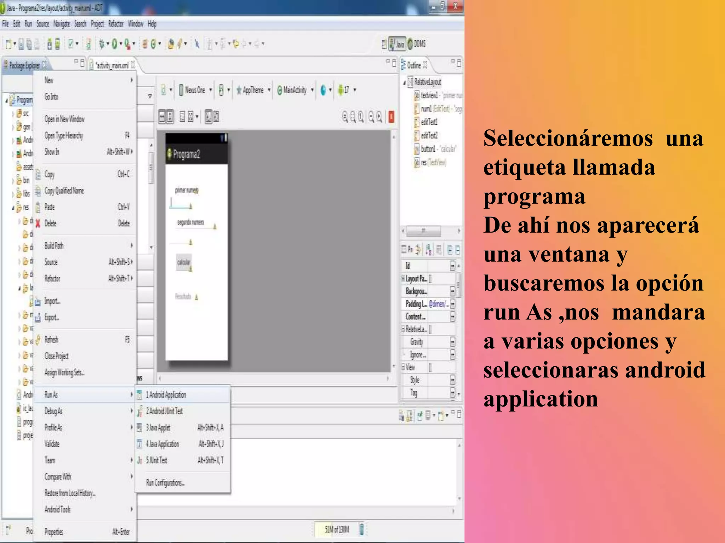Image resolution: width=725 pixels, height=543 pixels.
Task: Click the Style property row
Action: point(429,380)
